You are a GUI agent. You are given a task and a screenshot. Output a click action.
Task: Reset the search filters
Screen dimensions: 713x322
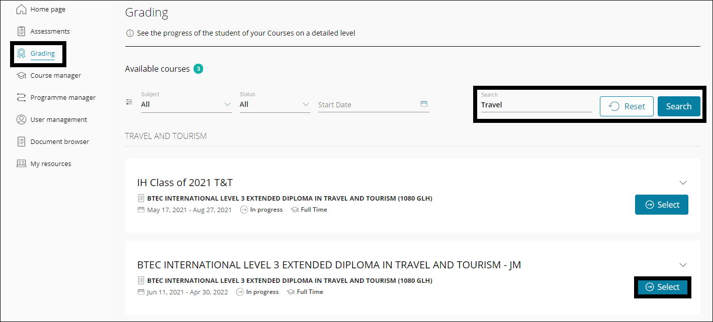tap(627, 106)
